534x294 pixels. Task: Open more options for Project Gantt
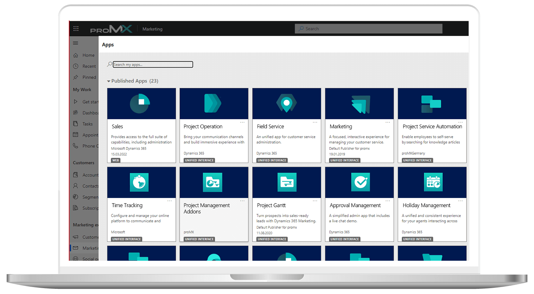(315, 201)
